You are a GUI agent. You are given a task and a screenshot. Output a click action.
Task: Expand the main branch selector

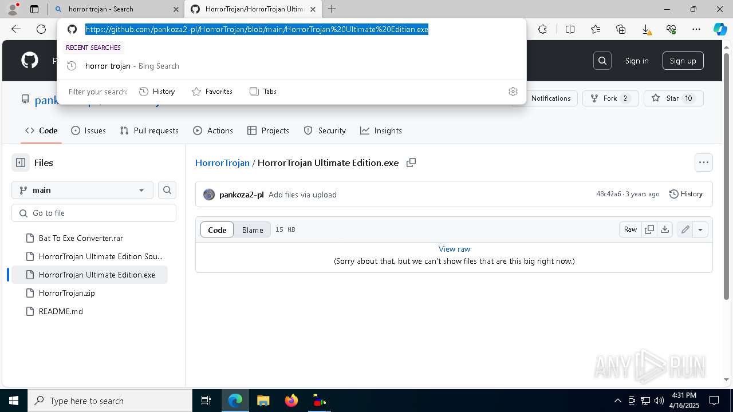(82, 190)
